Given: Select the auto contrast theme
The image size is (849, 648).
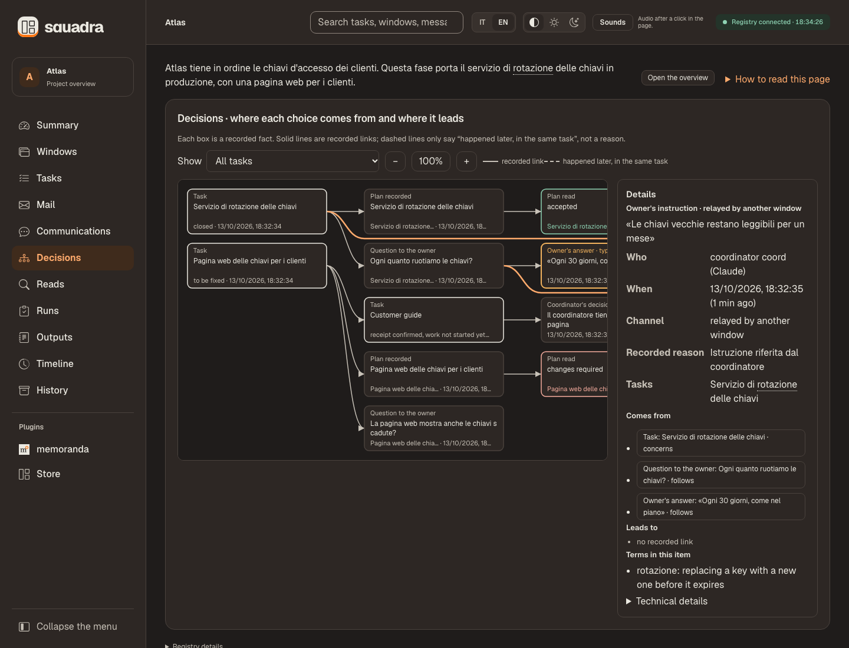Looking at the screenshot, I should point(534,22).
